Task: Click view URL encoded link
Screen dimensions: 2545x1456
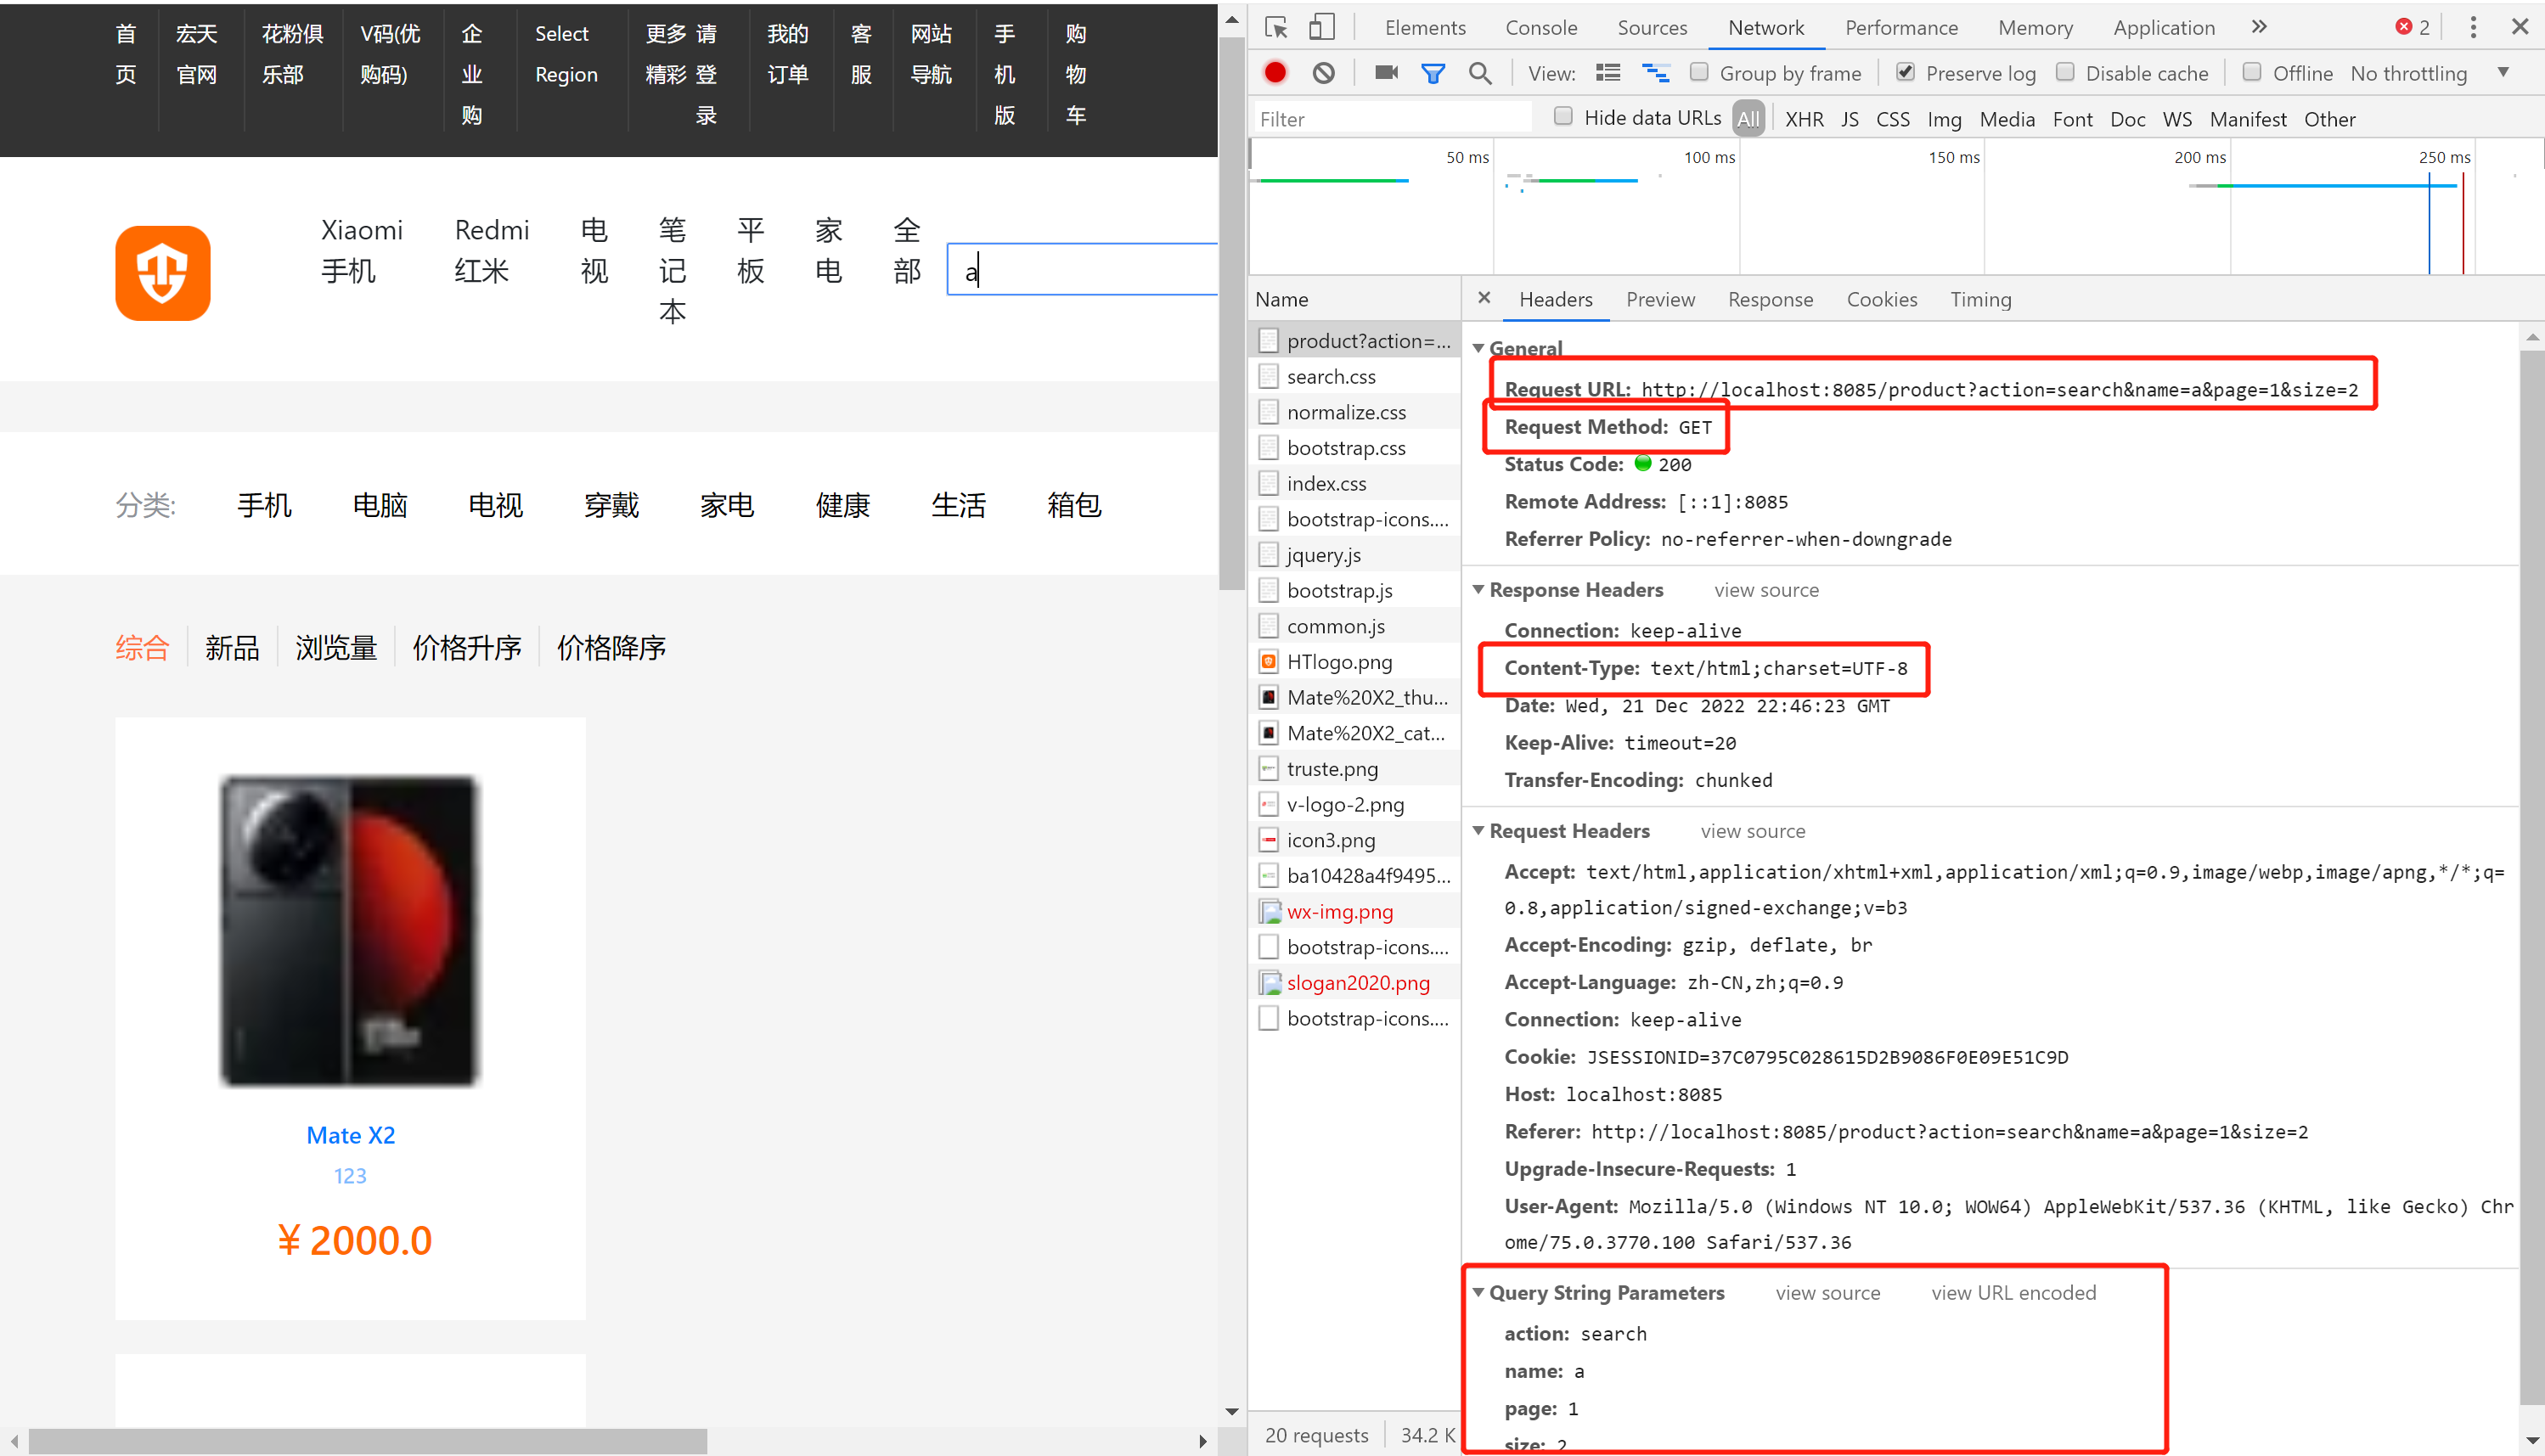Action: pyautogui.click(x=2013, y=1293)
